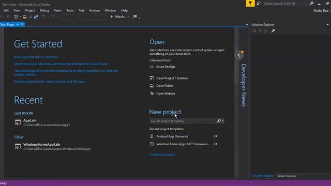This screenshot has height=186, width=331.
Task: Switch to the Solution Explorer bottom tab
Action: tap(263, 176)
